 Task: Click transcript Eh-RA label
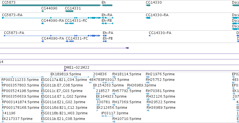(107, 15)
